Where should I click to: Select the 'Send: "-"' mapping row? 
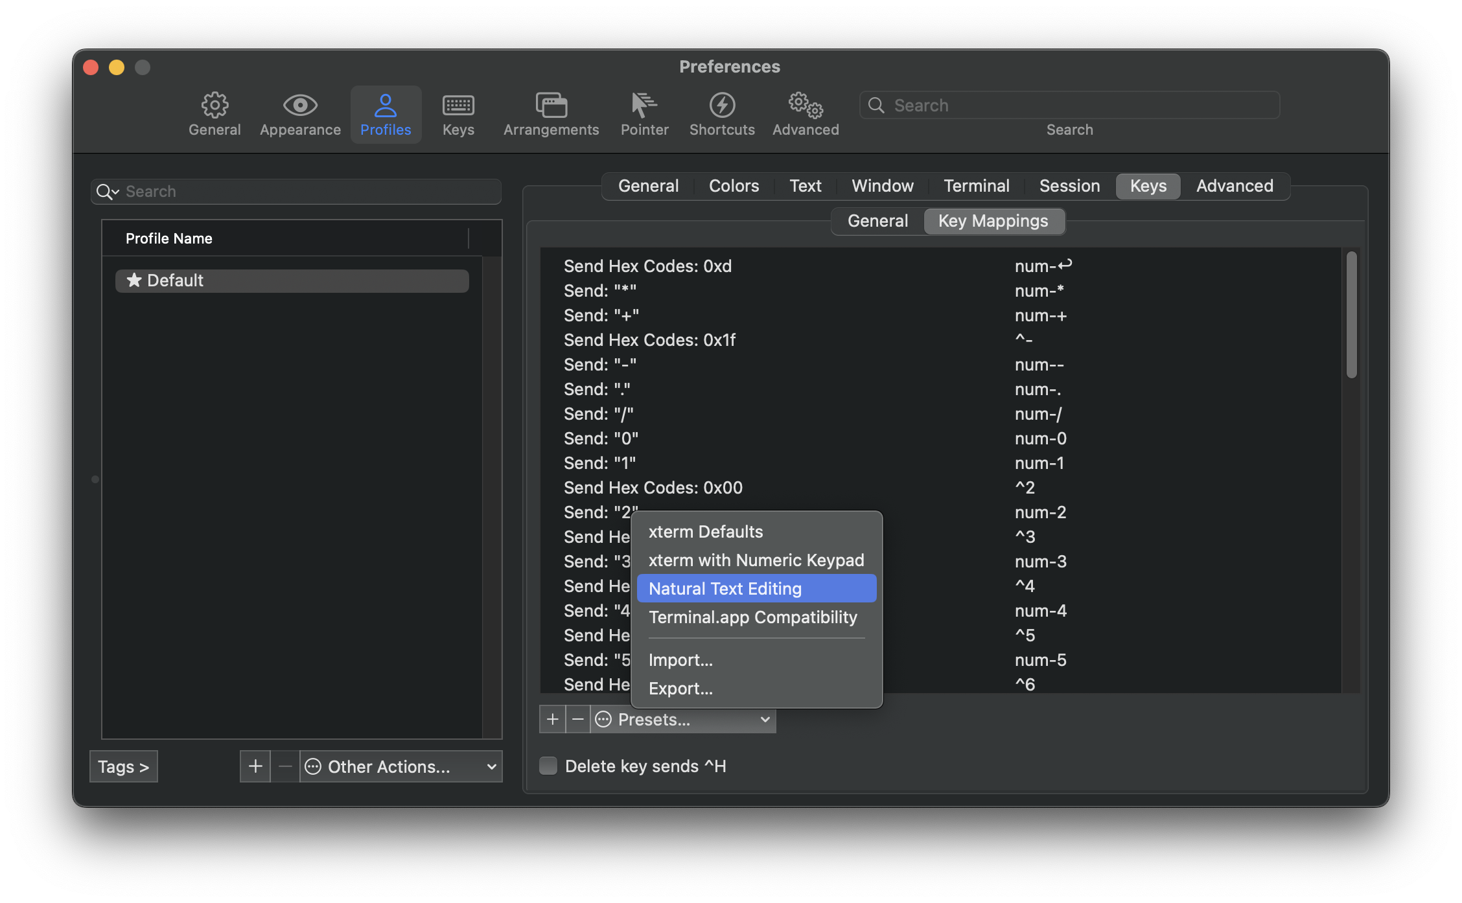940,365
